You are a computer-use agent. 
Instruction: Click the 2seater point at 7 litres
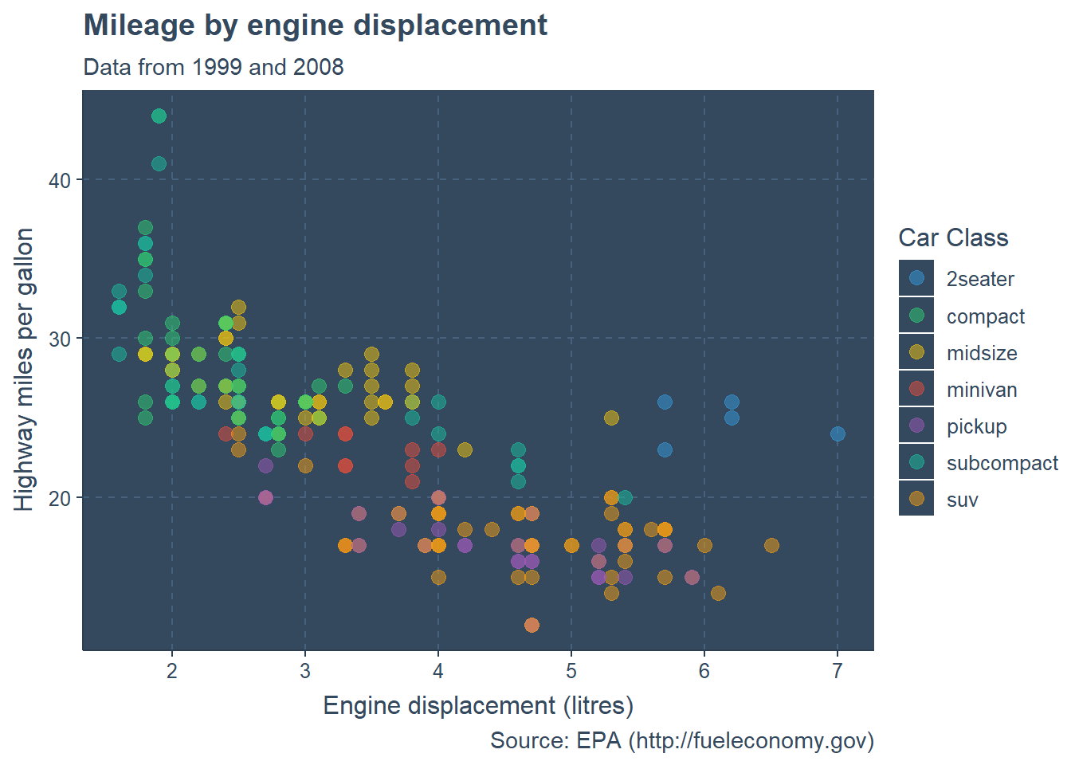(838, 433)
